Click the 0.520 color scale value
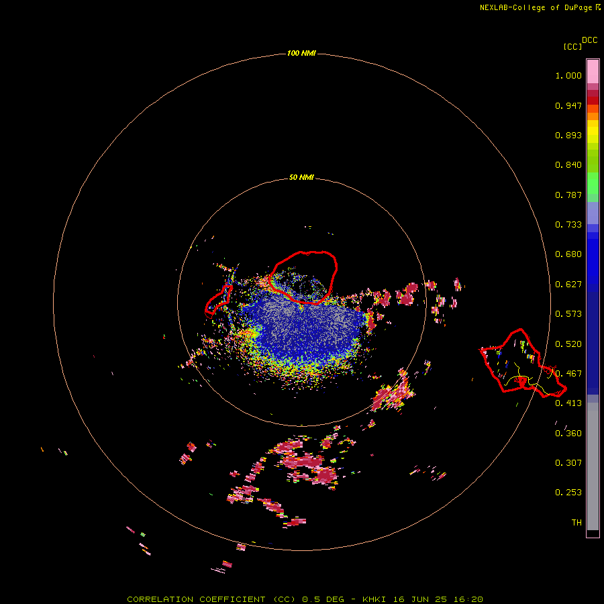 (x=568, y=344)
